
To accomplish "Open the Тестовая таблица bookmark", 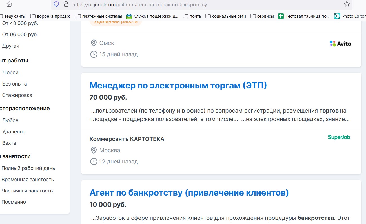I will [304, 16].
